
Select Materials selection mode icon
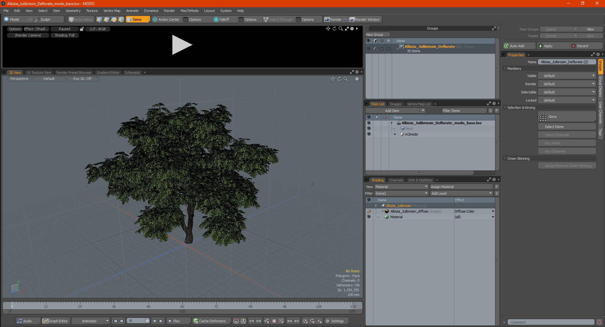[121, 19]
